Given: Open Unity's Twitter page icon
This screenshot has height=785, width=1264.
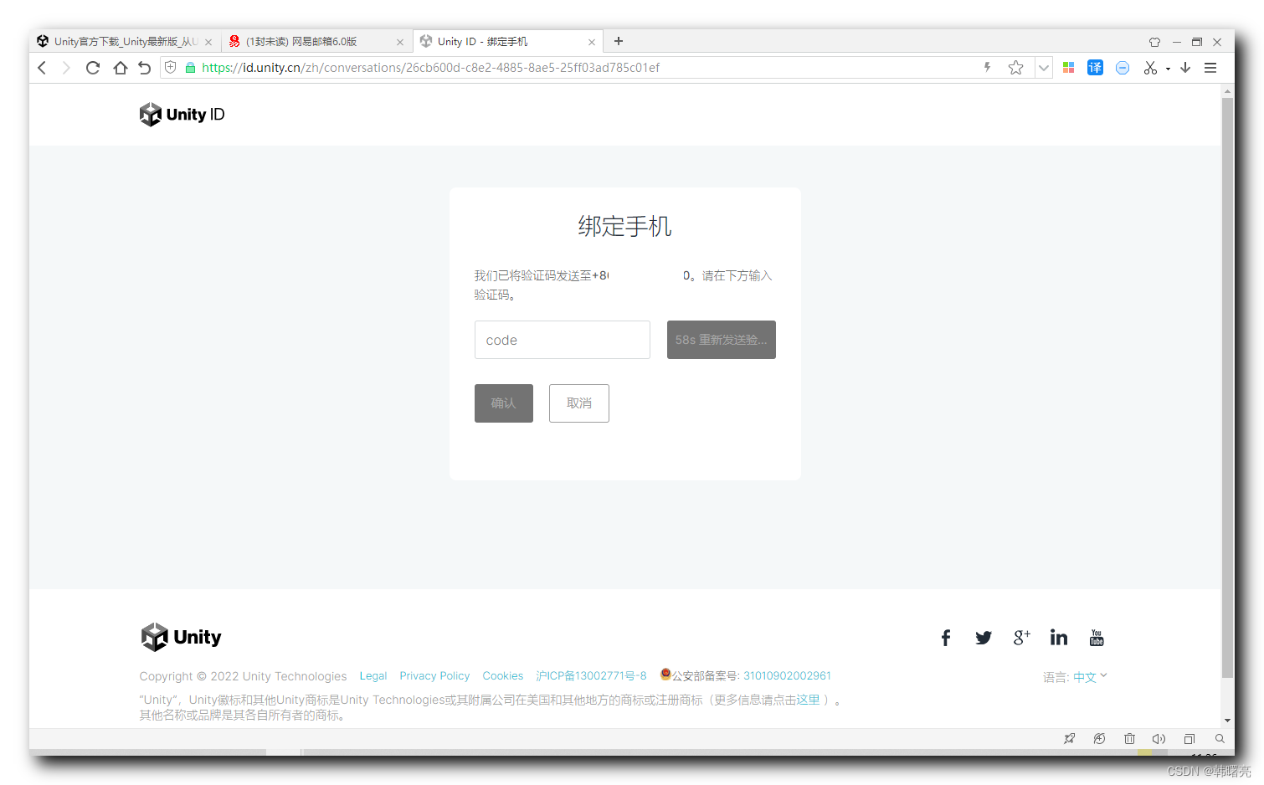Looking at the screenshot, I should [x=984, y=638].
